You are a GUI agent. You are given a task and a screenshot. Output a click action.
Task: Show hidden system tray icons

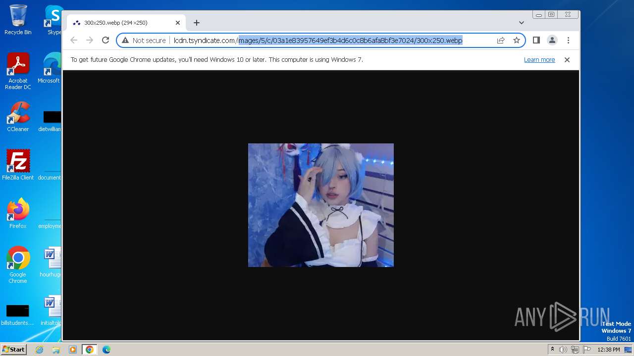(552, 350)
